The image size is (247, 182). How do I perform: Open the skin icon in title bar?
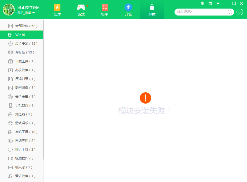[x=210, y=3]
